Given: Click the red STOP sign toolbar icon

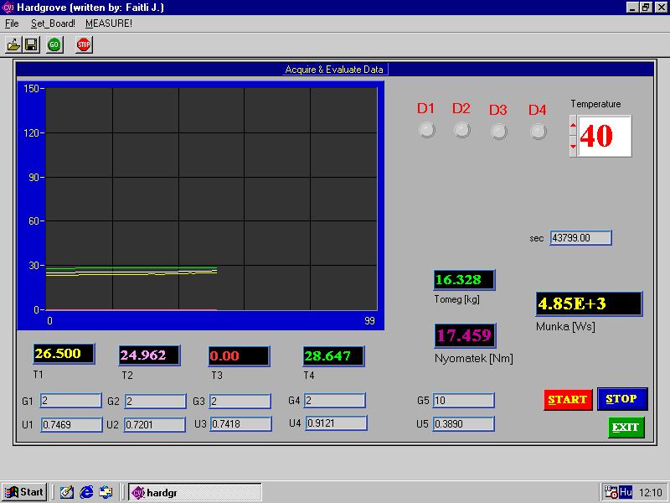Looking at the screenshot, I should pos(84,44).
